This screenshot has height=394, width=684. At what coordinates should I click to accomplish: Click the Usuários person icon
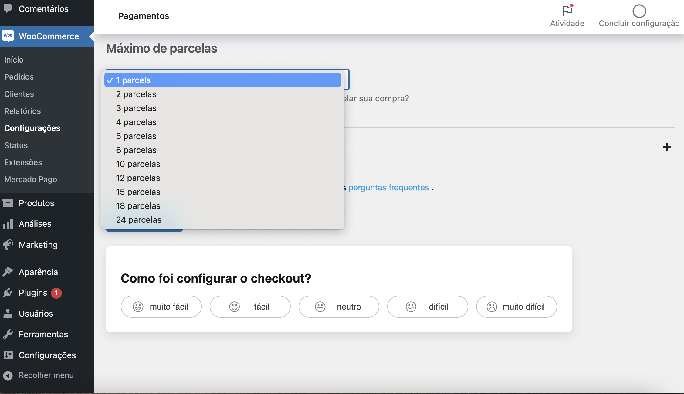(8, 314)
